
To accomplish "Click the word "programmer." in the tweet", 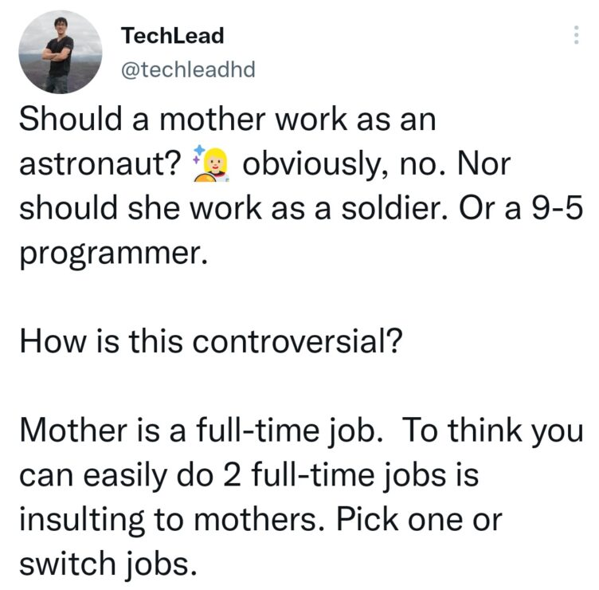I will coord(114,253).
